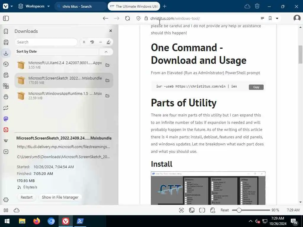Toggle the panel bar in status bar

click(6, 210)
